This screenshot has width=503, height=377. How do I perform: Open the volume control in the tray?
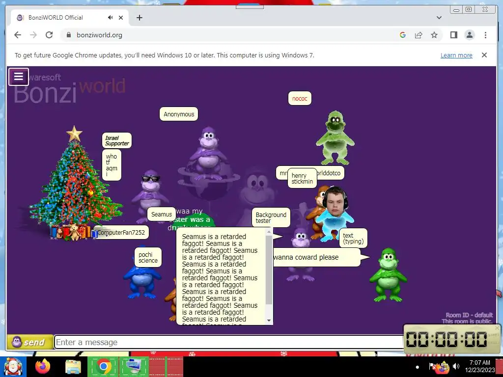(456, 366)
